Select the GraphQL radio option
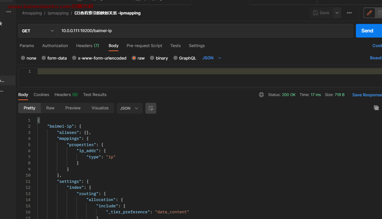The height and width of the screenshot is (219, 382). [x=176, y=58]
